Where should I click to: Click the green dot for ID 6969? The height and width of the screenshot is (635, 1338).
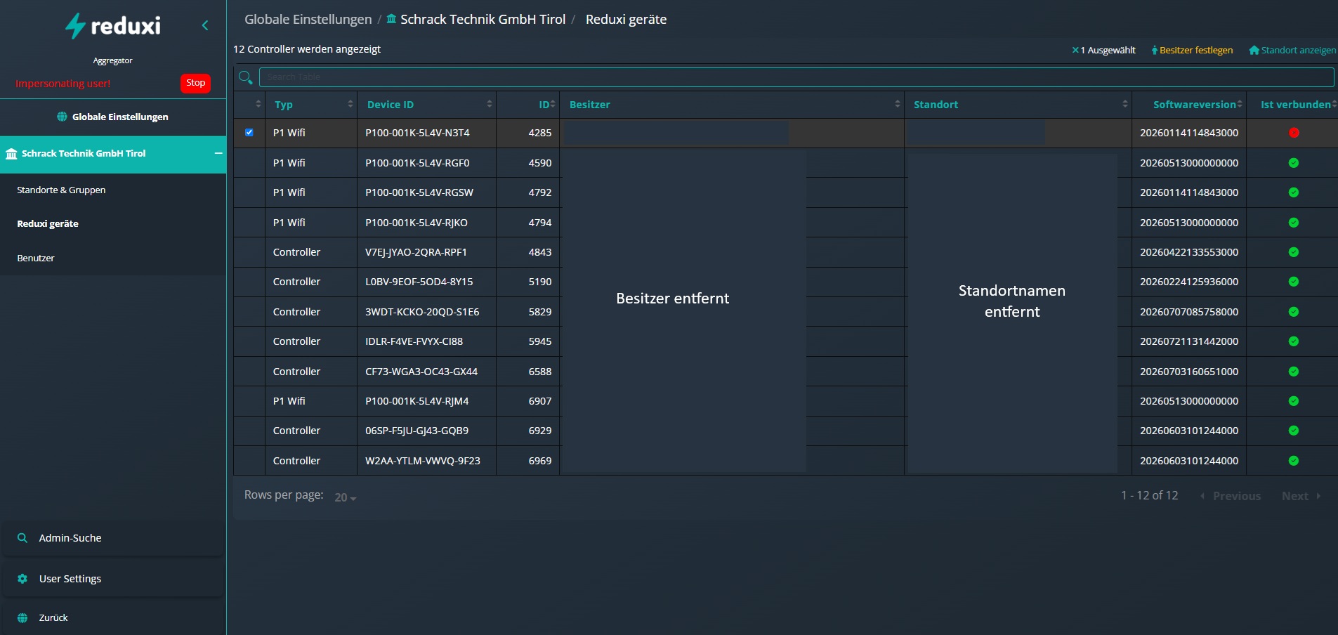pos(1294,461)
